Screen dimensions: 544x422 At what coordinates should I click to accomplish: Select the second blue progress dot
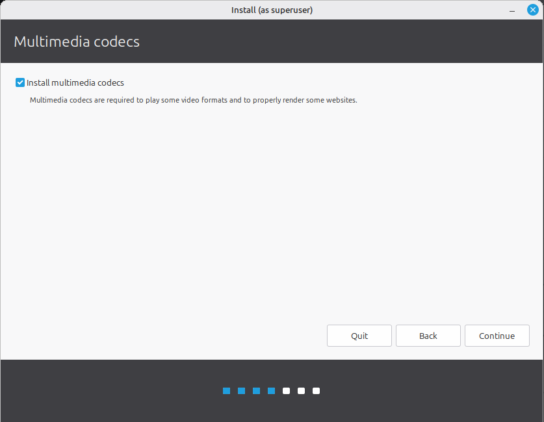(241, 391)
